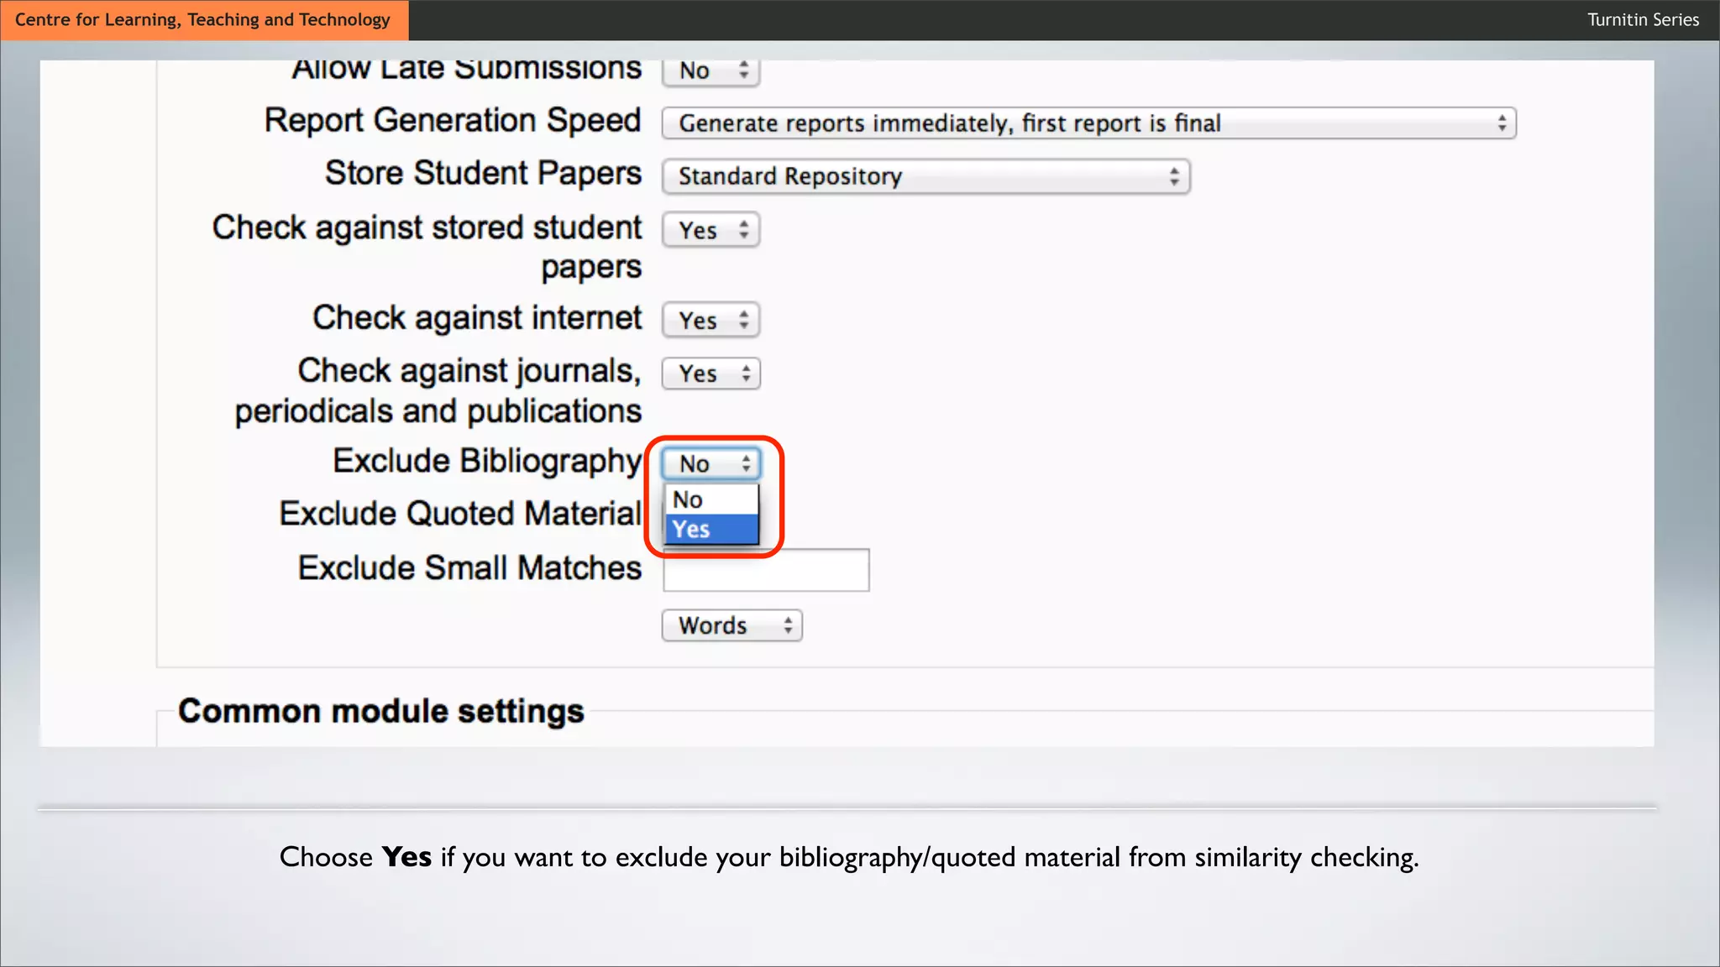Open the Check against internet dropdown
This screenshot has height=967, width=1720.
click(711, 321)
